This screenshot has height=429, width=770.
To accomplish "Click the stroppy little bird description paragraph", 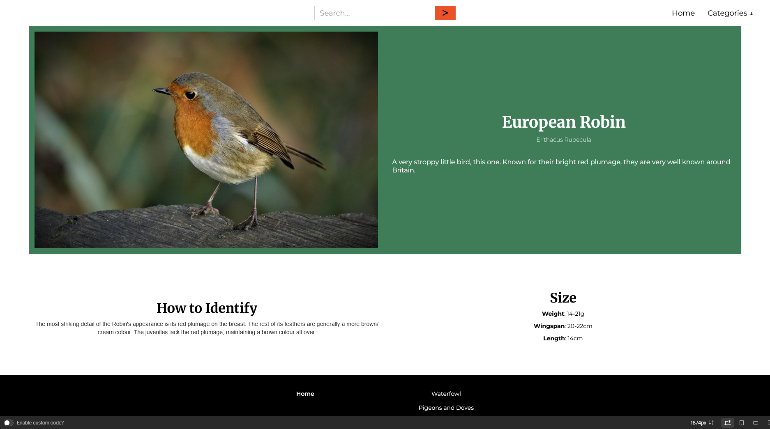I will click(561, 166).
